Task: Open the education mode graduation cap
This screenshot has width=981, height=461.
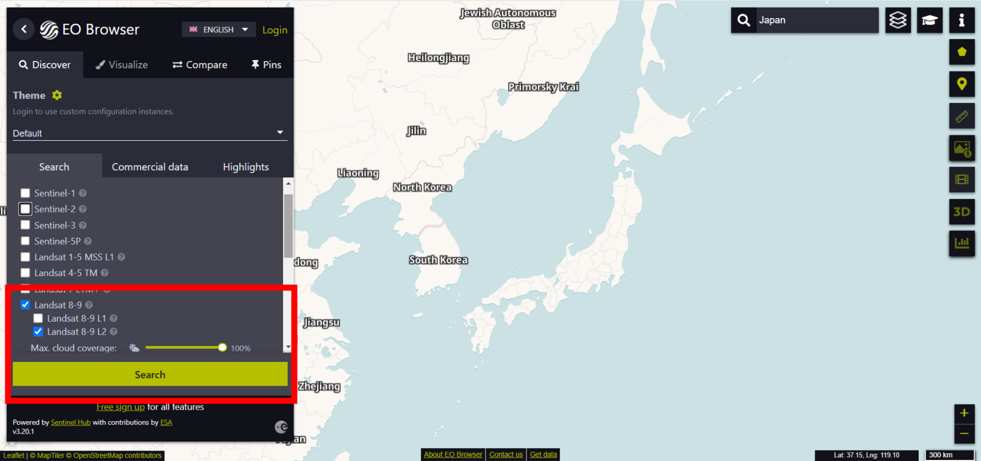Action: (929, 20)
